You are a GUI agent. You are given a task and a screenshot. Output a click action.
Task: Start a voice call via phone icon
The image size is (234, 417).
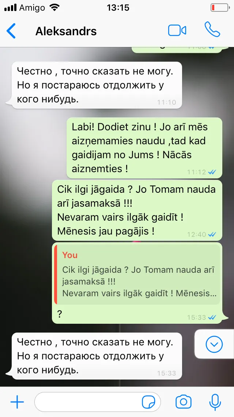pyautogui.click(x=212, y=29)
